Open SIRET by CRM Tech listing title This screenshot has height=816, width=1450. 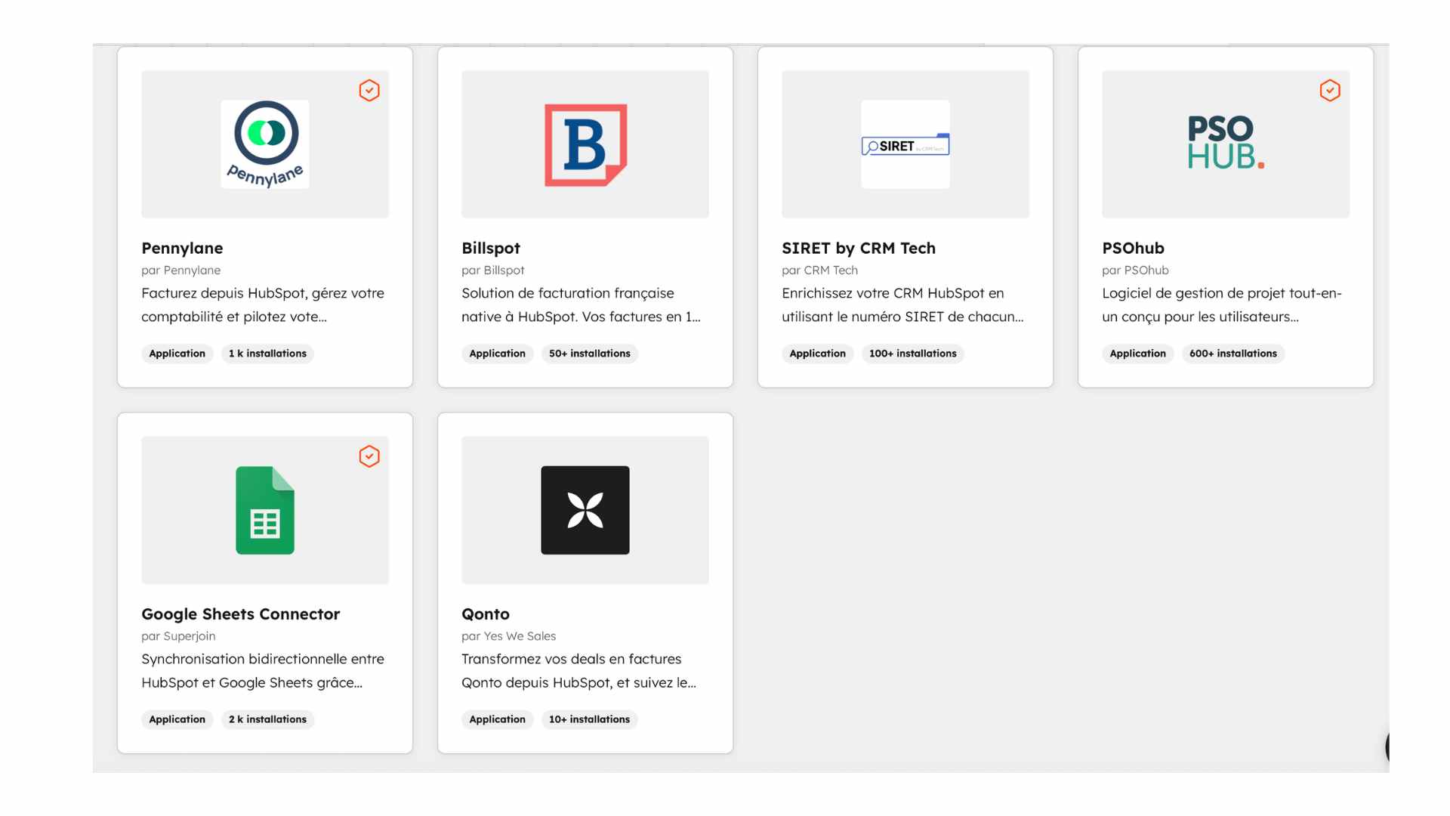point(859,248)
